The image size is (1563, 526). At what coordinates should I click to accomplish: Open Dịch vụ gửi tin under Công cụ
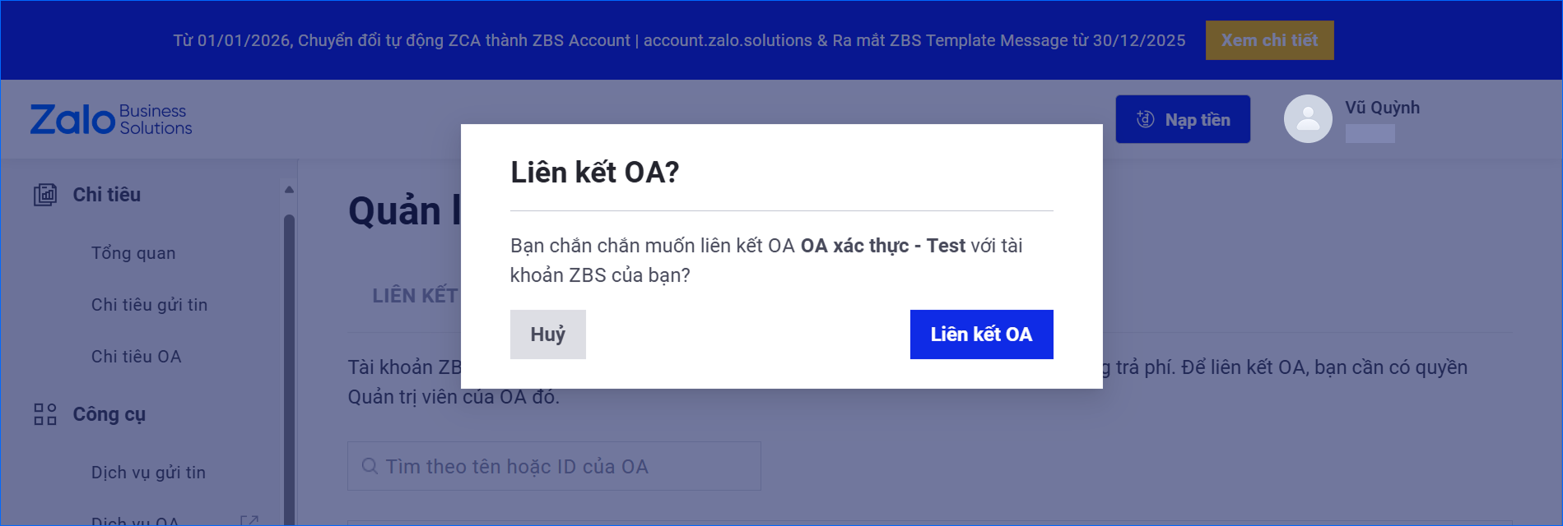pos(148,473)
